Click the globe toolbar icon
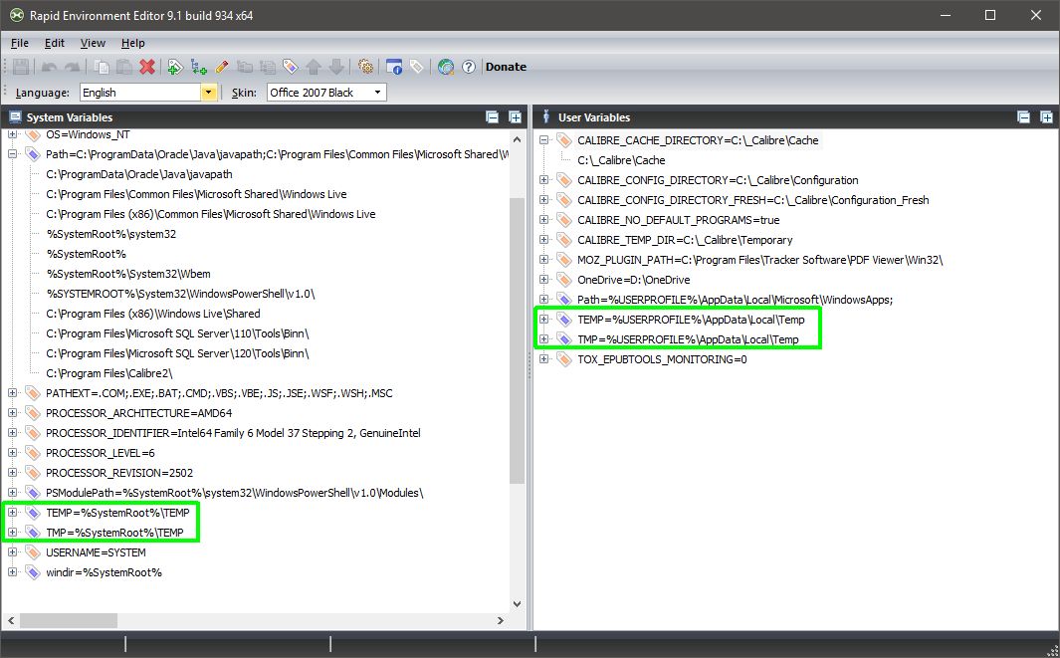This screenshot has width=1060, height=658. point(446,67)
